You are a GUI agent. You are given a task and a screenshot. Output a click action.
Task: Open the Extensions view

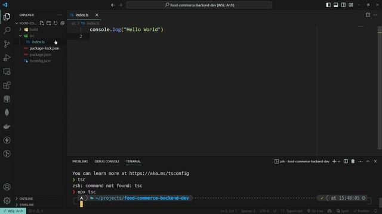click(7, 85)
